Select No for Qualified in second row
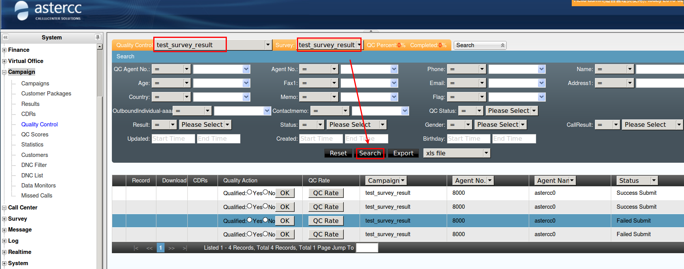 [266, 206]
